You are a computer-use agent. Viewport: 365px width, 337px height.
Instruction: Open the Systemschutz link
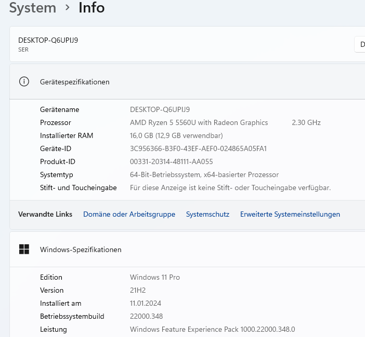pos(207,214)
